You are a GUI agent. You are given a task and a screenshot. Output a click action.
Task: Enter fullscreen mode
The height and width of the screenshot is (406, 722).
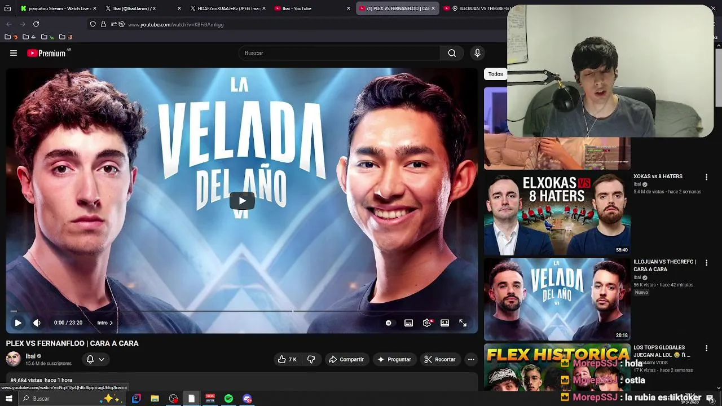click(463, 323)
